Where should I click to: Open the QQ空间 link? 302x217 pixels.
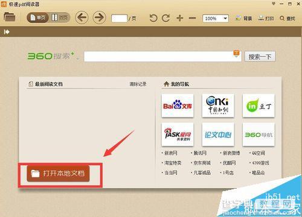coord(259,153)
